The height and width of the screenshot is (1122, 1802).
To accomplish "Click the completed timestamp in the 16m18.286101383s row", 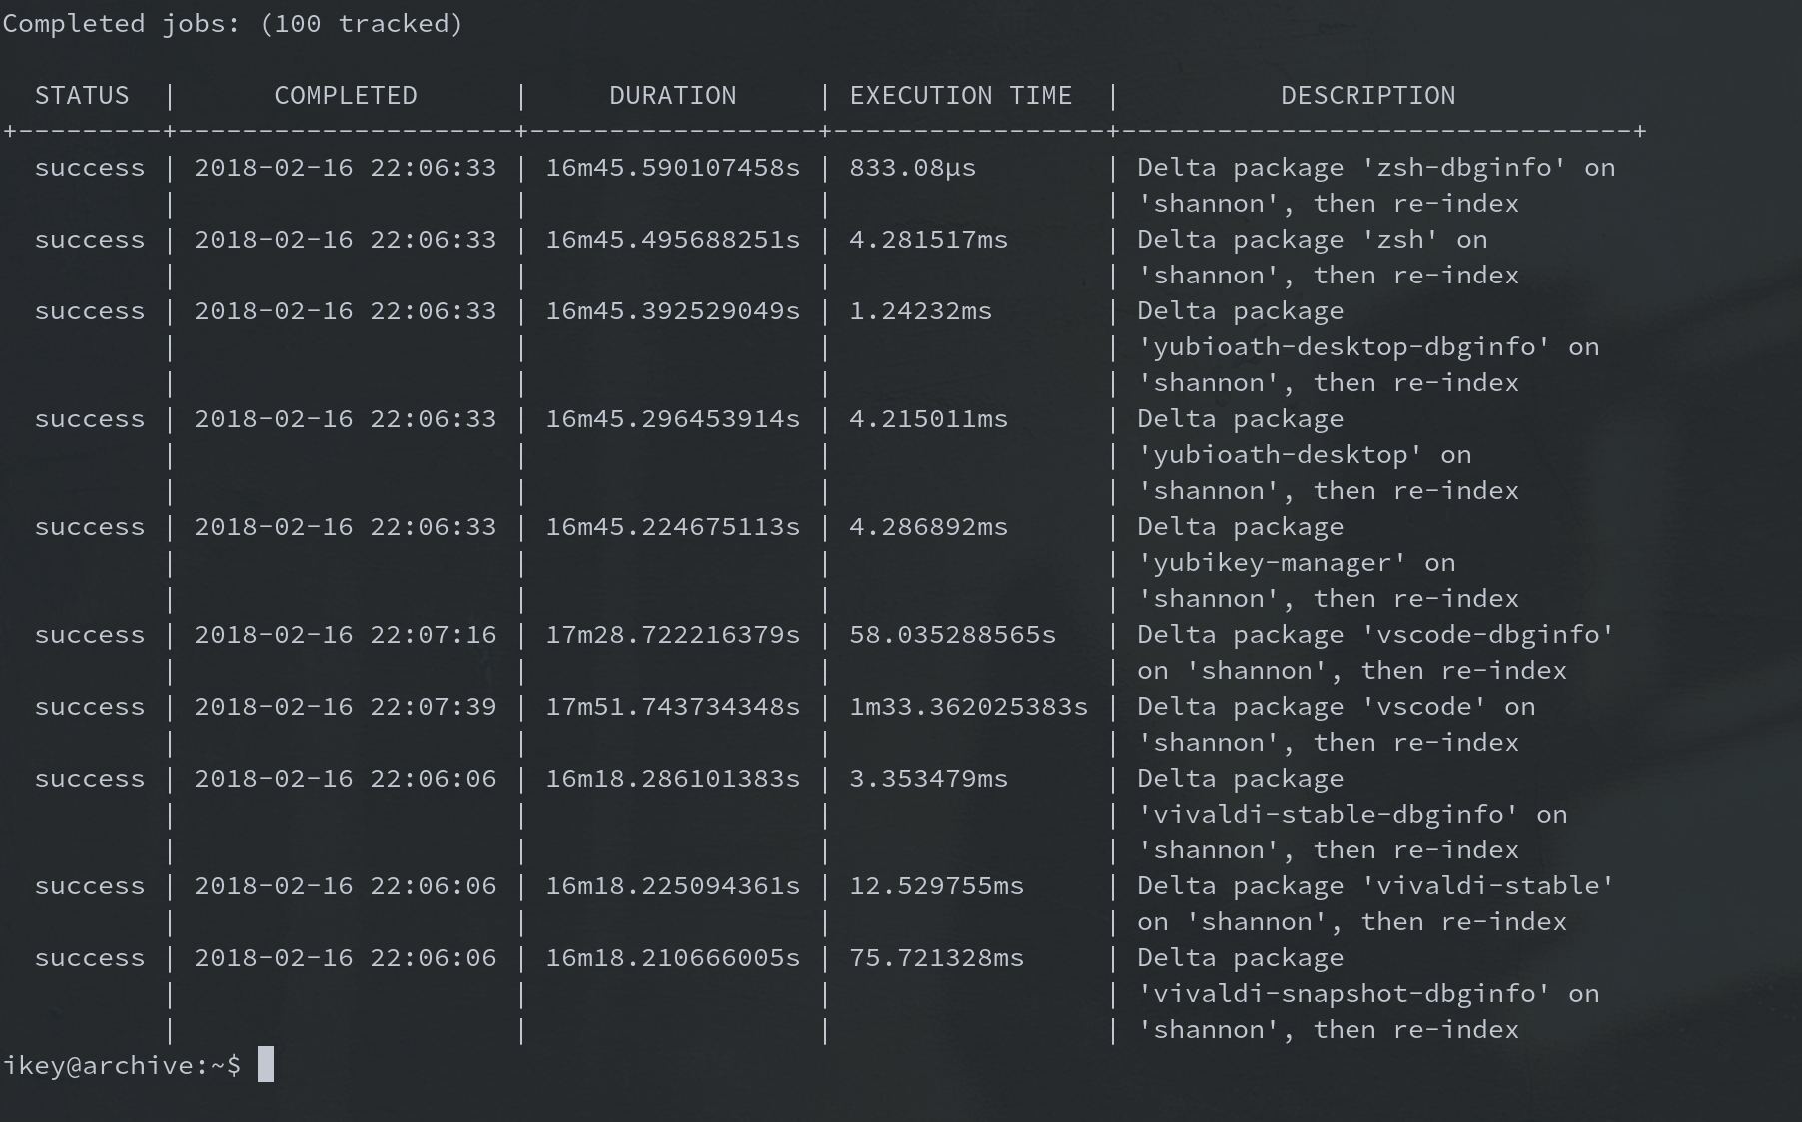I will pos(346,778).
